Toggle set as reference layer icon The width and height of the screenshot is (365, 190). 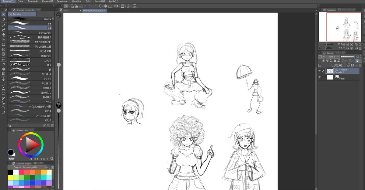(327, 61)
